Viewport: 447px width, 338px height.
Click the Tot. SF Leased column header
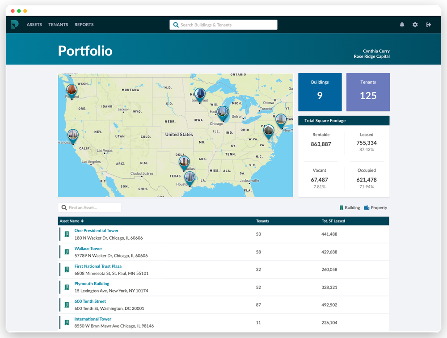coord(333,221)
